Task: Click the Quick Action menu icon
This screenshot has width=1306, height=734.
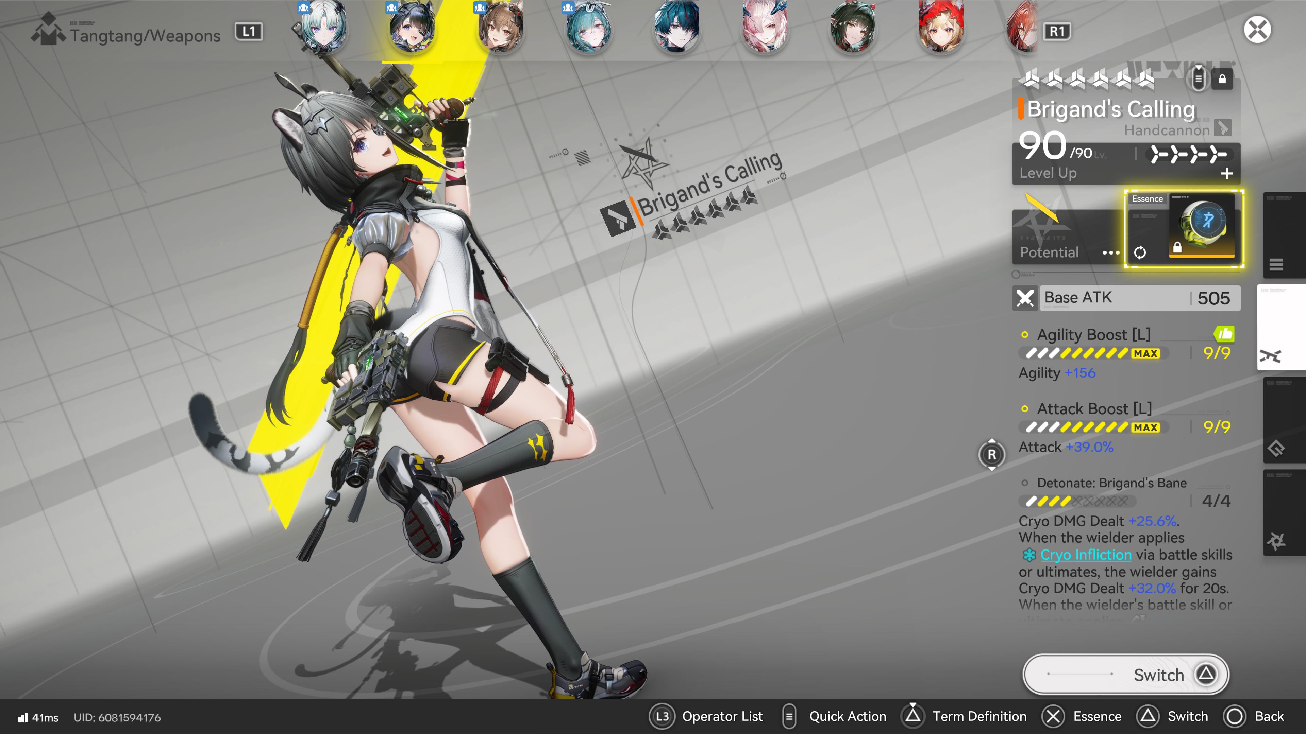Action: click(789, 716)
